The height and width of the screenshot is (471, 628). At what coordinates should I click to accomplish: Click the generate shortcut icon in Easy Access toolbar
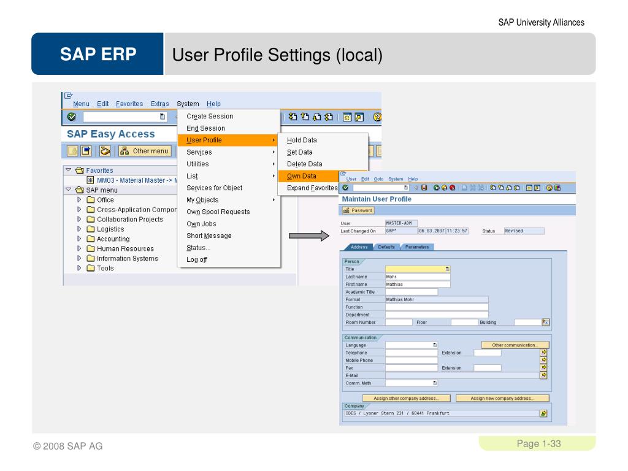point(359,117)
